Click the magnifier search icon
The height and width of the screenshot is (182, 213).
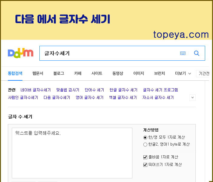[x=197, y=53]
